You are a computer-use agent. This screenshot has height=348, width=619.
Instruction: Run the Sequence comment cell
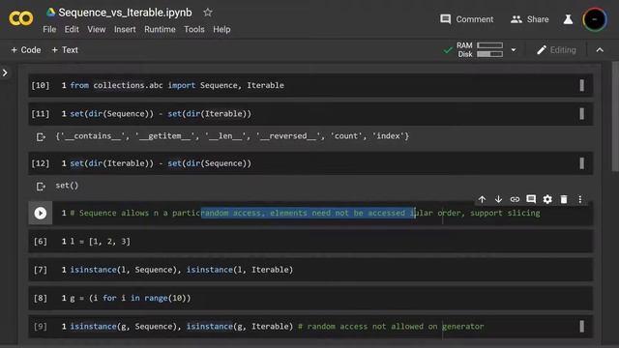pyautogui.click(x=40, y=213)
